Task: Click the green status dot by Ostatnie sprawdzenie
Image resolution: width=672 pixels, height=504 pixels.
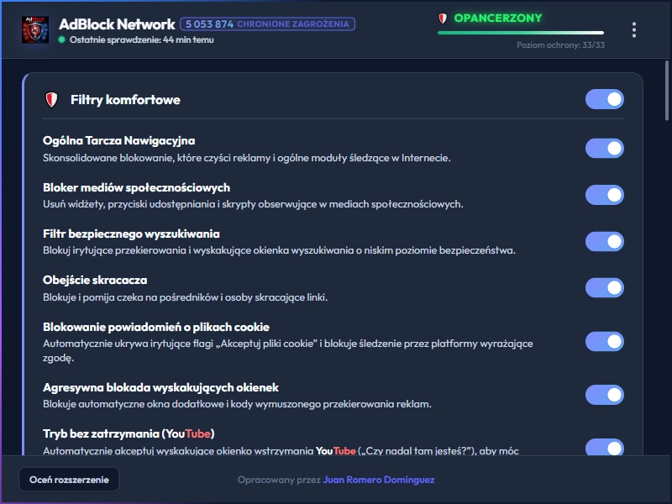Action: click(61, 39)
